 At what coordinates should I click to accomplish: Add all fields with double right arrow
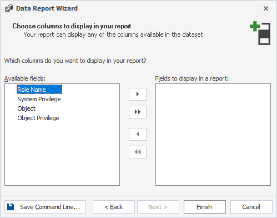[138, 112]
